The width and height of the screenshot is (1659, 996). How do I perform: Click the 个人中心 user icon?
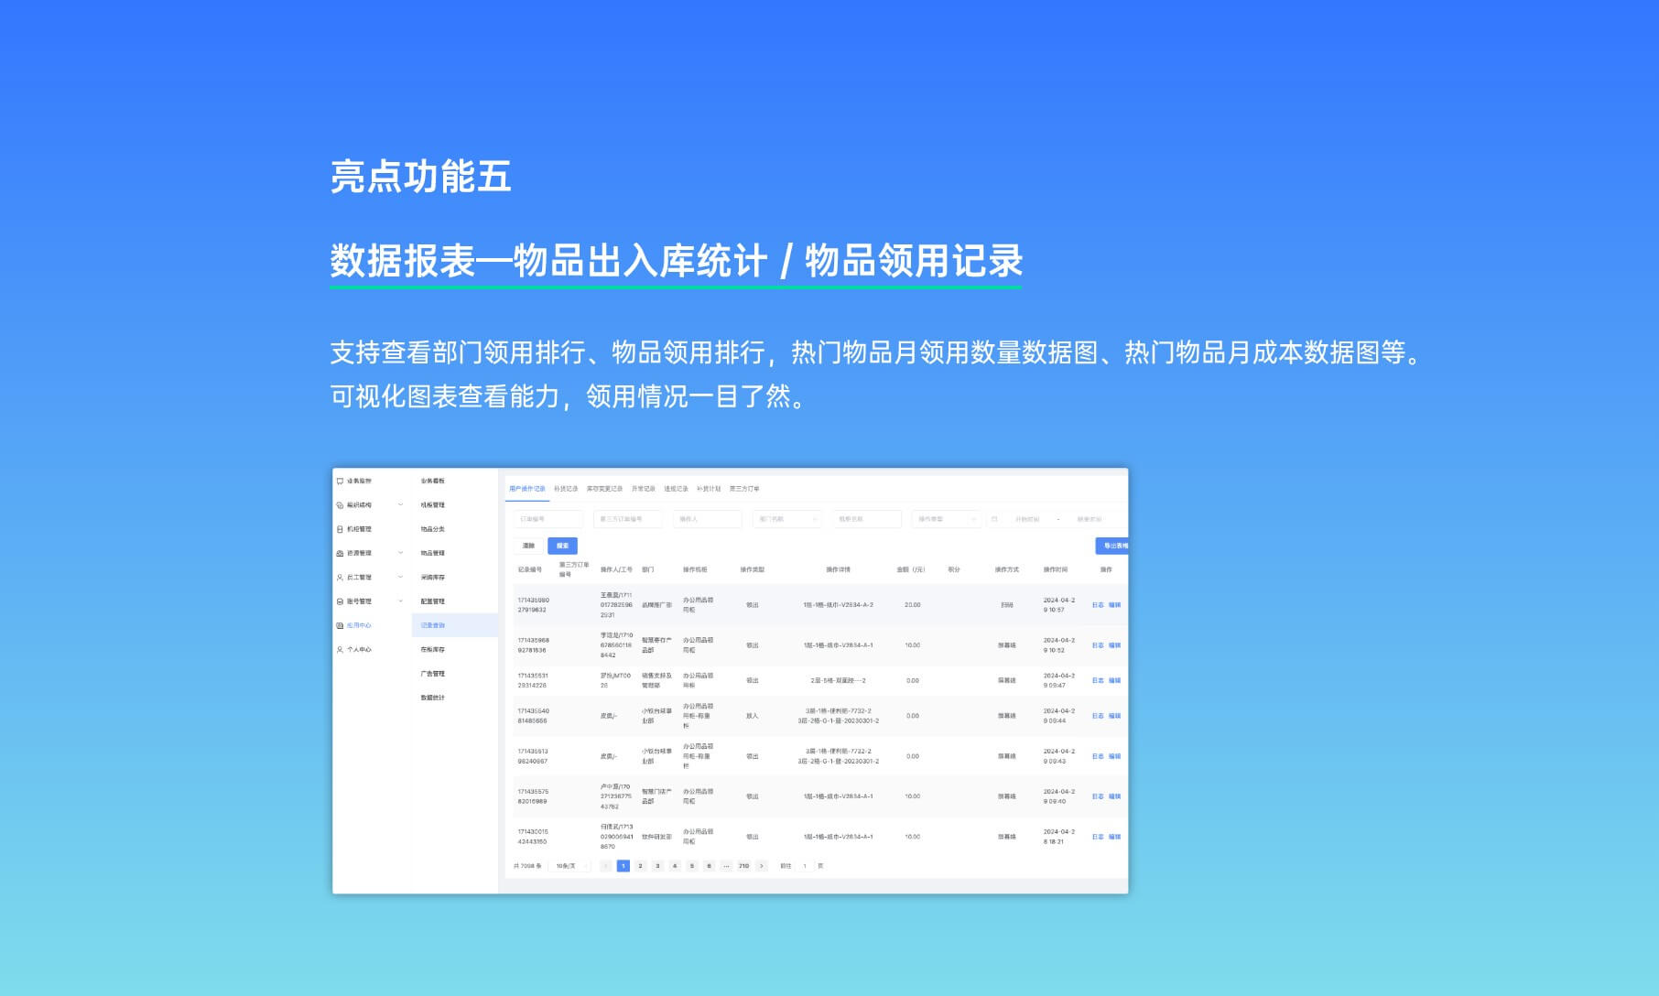[x=340, y=650]
